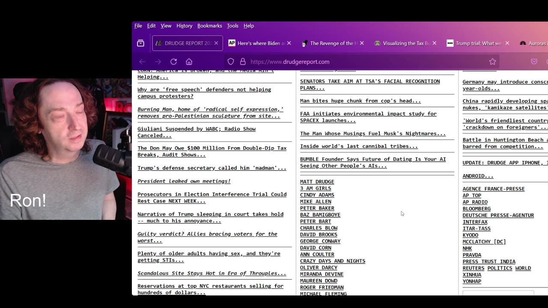548x308 pixels.
Task: Open 'Trump's defense secretary called him madman' link
Action: tap(212, 168)
